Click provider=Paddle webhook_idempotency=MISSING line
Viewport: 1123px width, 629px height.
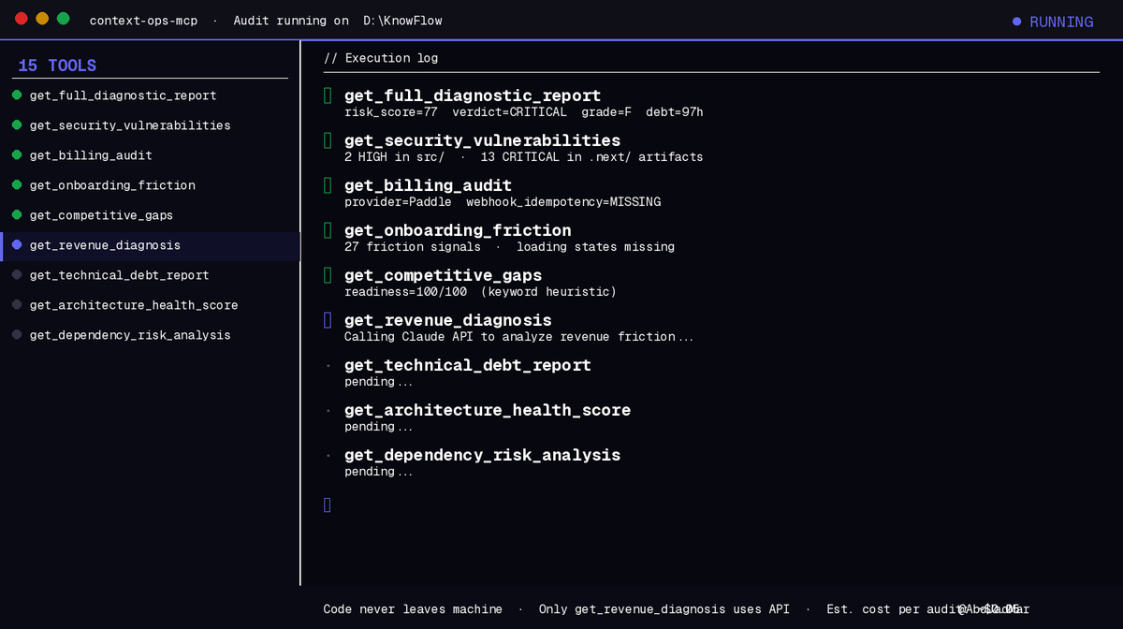[x=503, y=202]
